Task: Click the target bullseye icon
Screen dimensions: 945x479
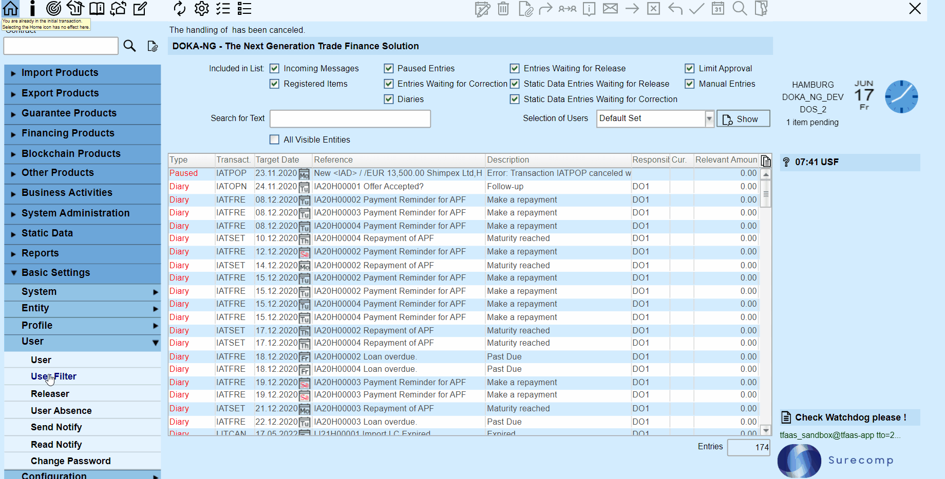Action: 53,8
